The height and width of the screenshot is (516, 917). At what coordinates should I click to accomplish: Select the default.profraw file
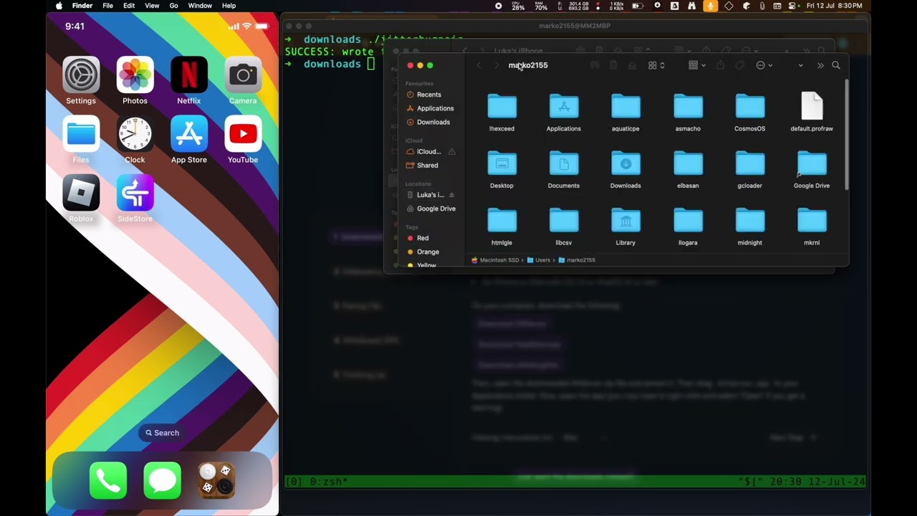coord(812,107)
